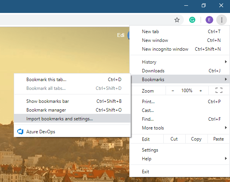Increase zoom with the plus button
Screen dimensions: 230x182
(201, 91)
